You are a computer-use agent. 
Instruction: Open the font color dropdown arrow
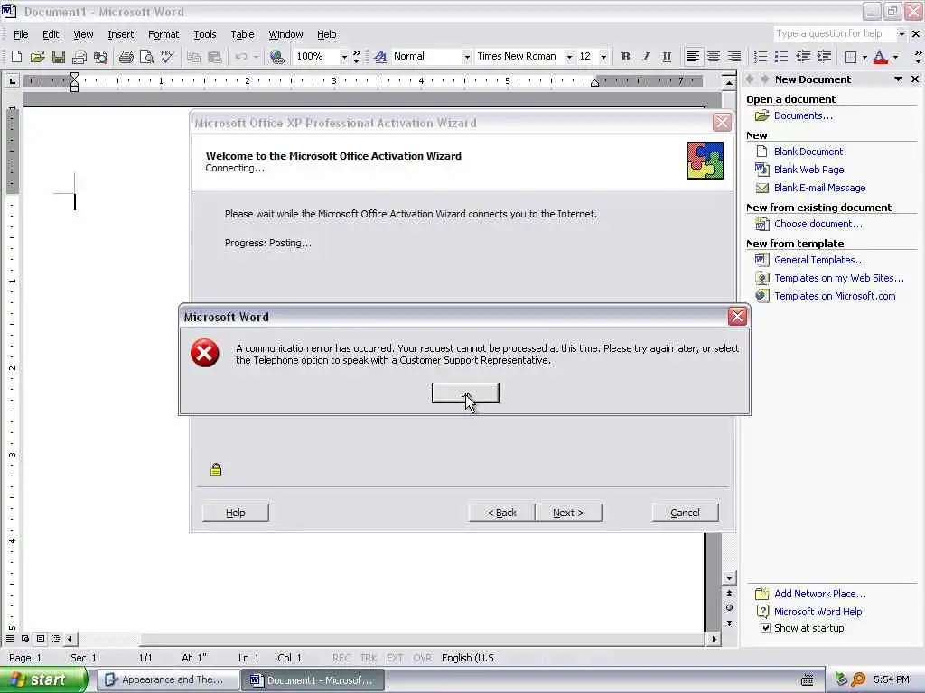[895, 57]
